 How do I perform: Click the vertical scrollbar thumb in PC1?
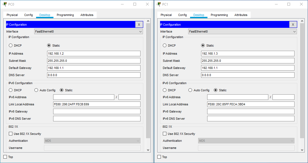302,81
